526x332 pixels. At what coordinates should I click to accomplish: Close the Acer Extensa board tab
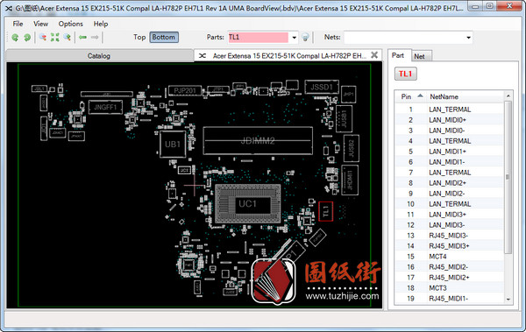tap(374, 55)
